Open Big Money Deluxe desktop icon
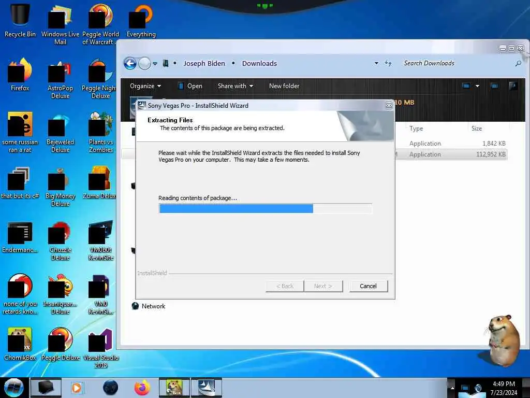 click(60, 187)
